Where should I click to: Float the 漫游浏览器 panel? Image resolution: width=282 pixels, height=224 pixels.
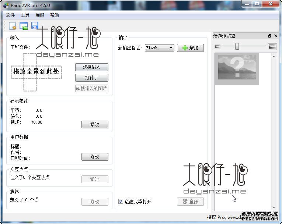tap(269, 36)
